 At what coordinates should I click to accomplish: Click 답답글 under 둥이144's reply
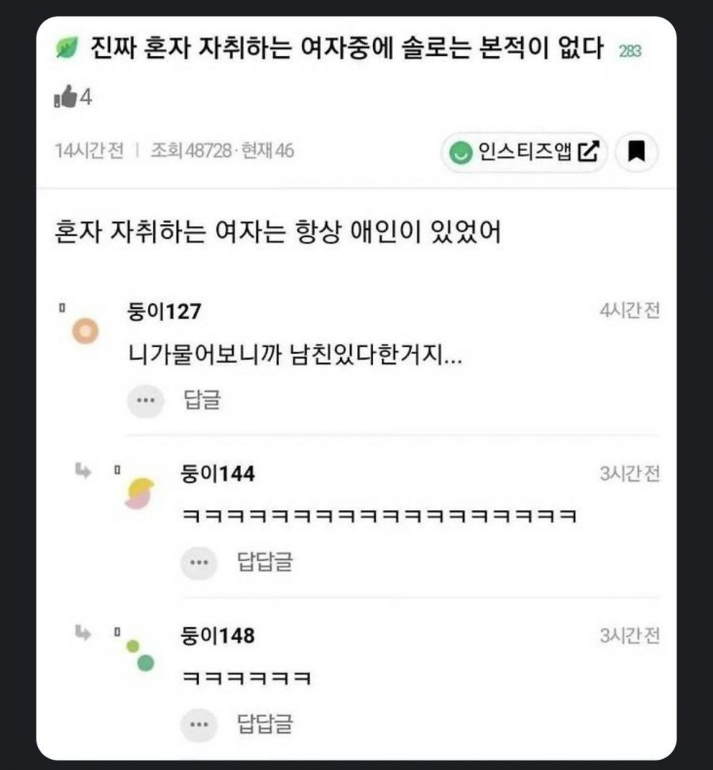click(265, 562)
